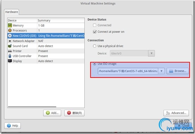The image size is (195, 134).
Task: Click the ISO image path field
Action: pyautogui.click(x=128, y=71)
